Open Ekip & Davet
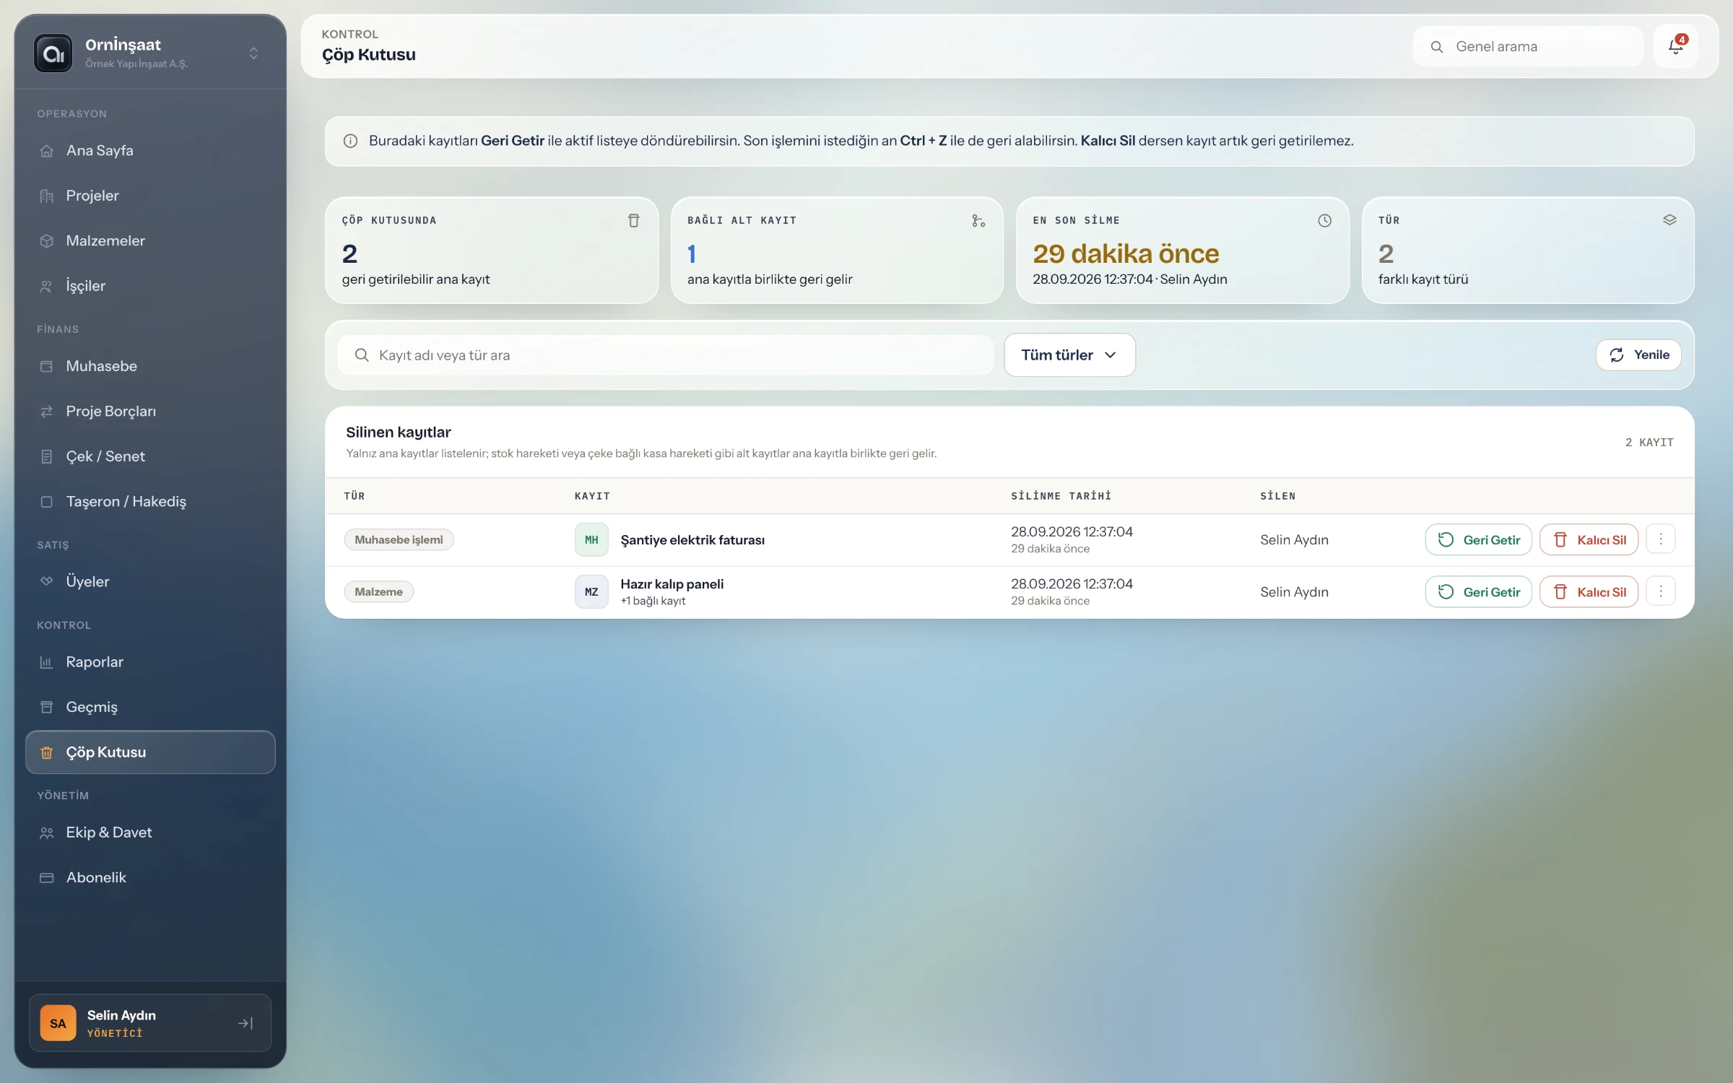 [150, 832]
